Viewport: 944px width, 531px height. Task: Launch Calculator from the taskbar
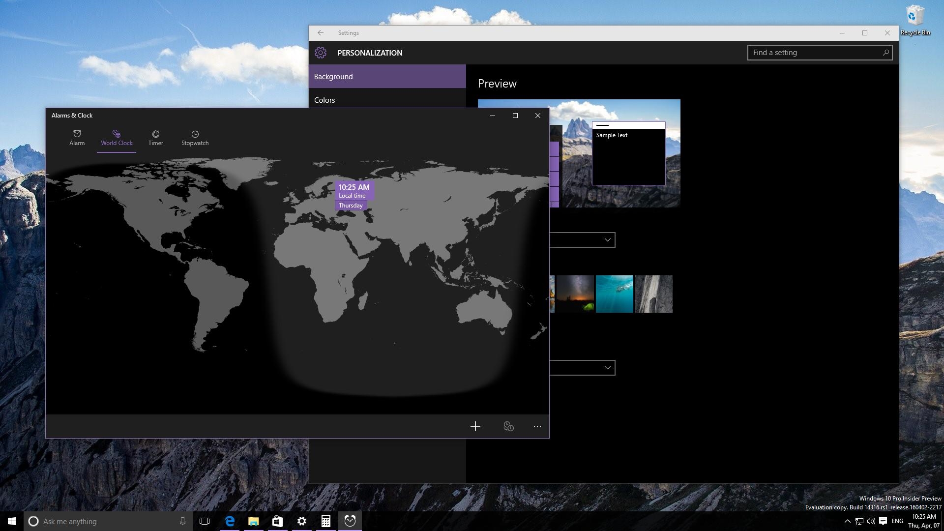(x=325, y=521)
